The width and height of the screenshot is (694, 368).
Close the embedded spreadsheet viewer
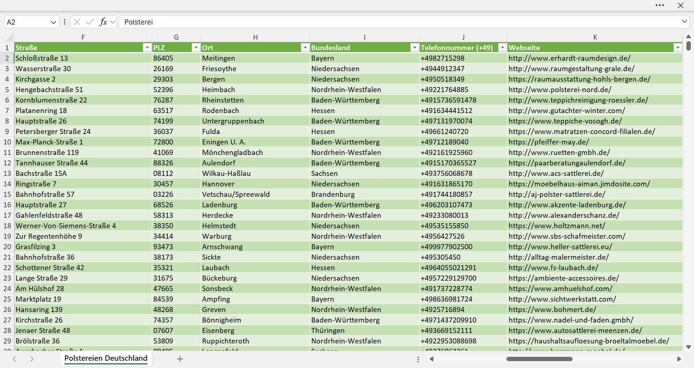[x=681, y=5]
